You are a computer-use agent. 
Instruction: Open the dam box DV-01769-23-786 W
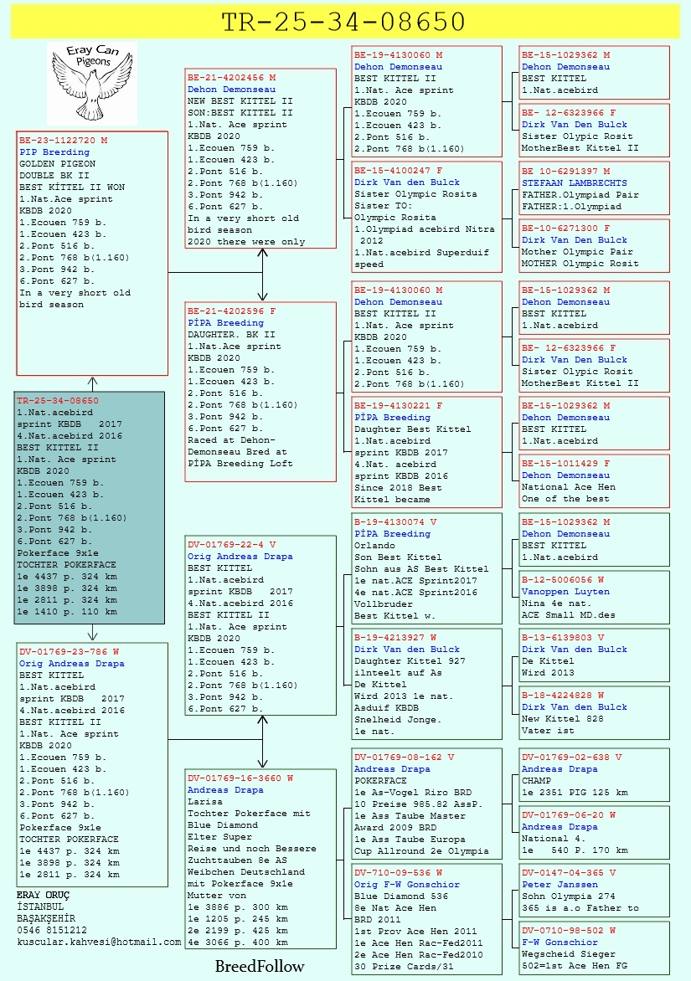(92, 764)
